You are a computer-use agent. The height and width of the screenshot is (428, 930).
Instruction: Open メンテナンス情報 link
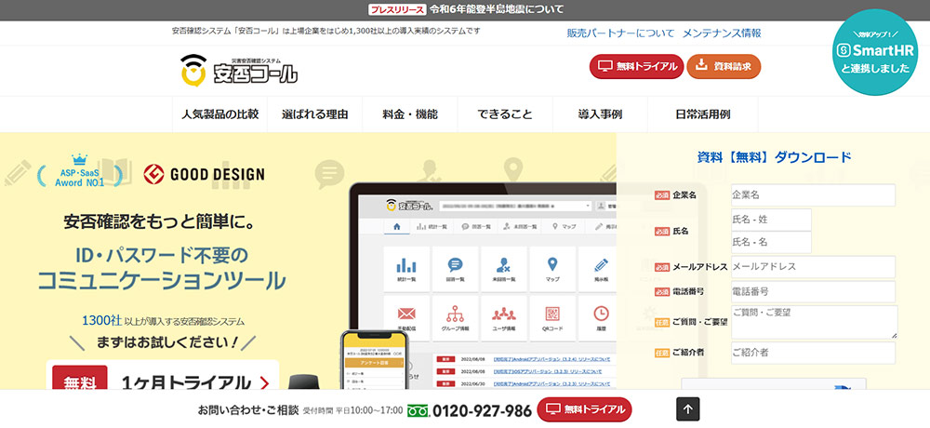click(x=722, y=33)
